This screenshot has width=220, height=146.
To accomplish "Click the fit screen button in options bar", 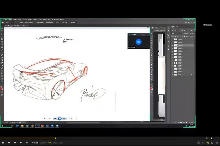I will (65, 23).
